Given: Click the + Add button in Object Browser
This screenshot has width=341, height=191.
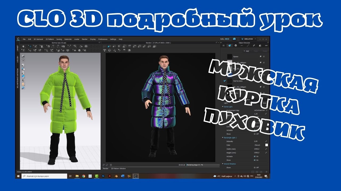Looking at the screenshot, I should [246, 51].
